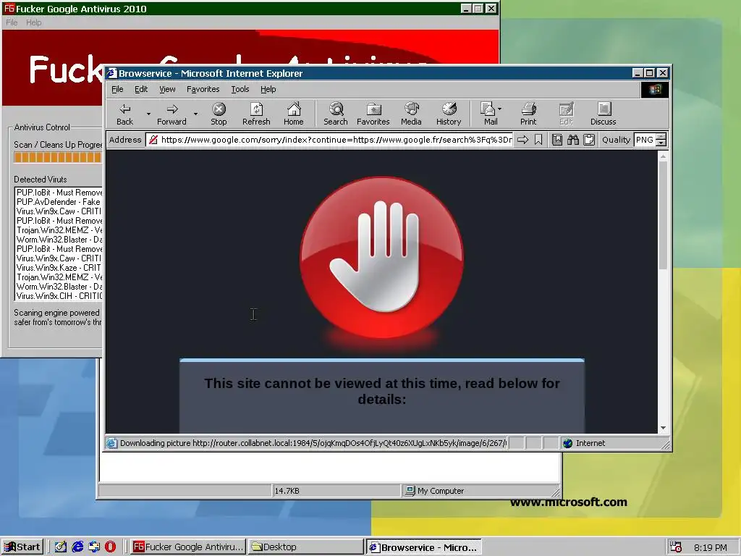Click the page scrollbar up arrow
Screen dimensions: 741x556
(663, 156)
